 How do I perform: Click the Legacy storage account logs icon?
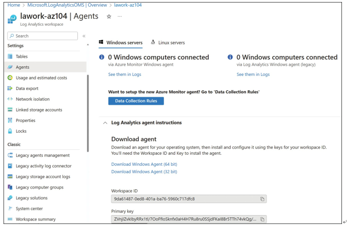click(10, 177)
